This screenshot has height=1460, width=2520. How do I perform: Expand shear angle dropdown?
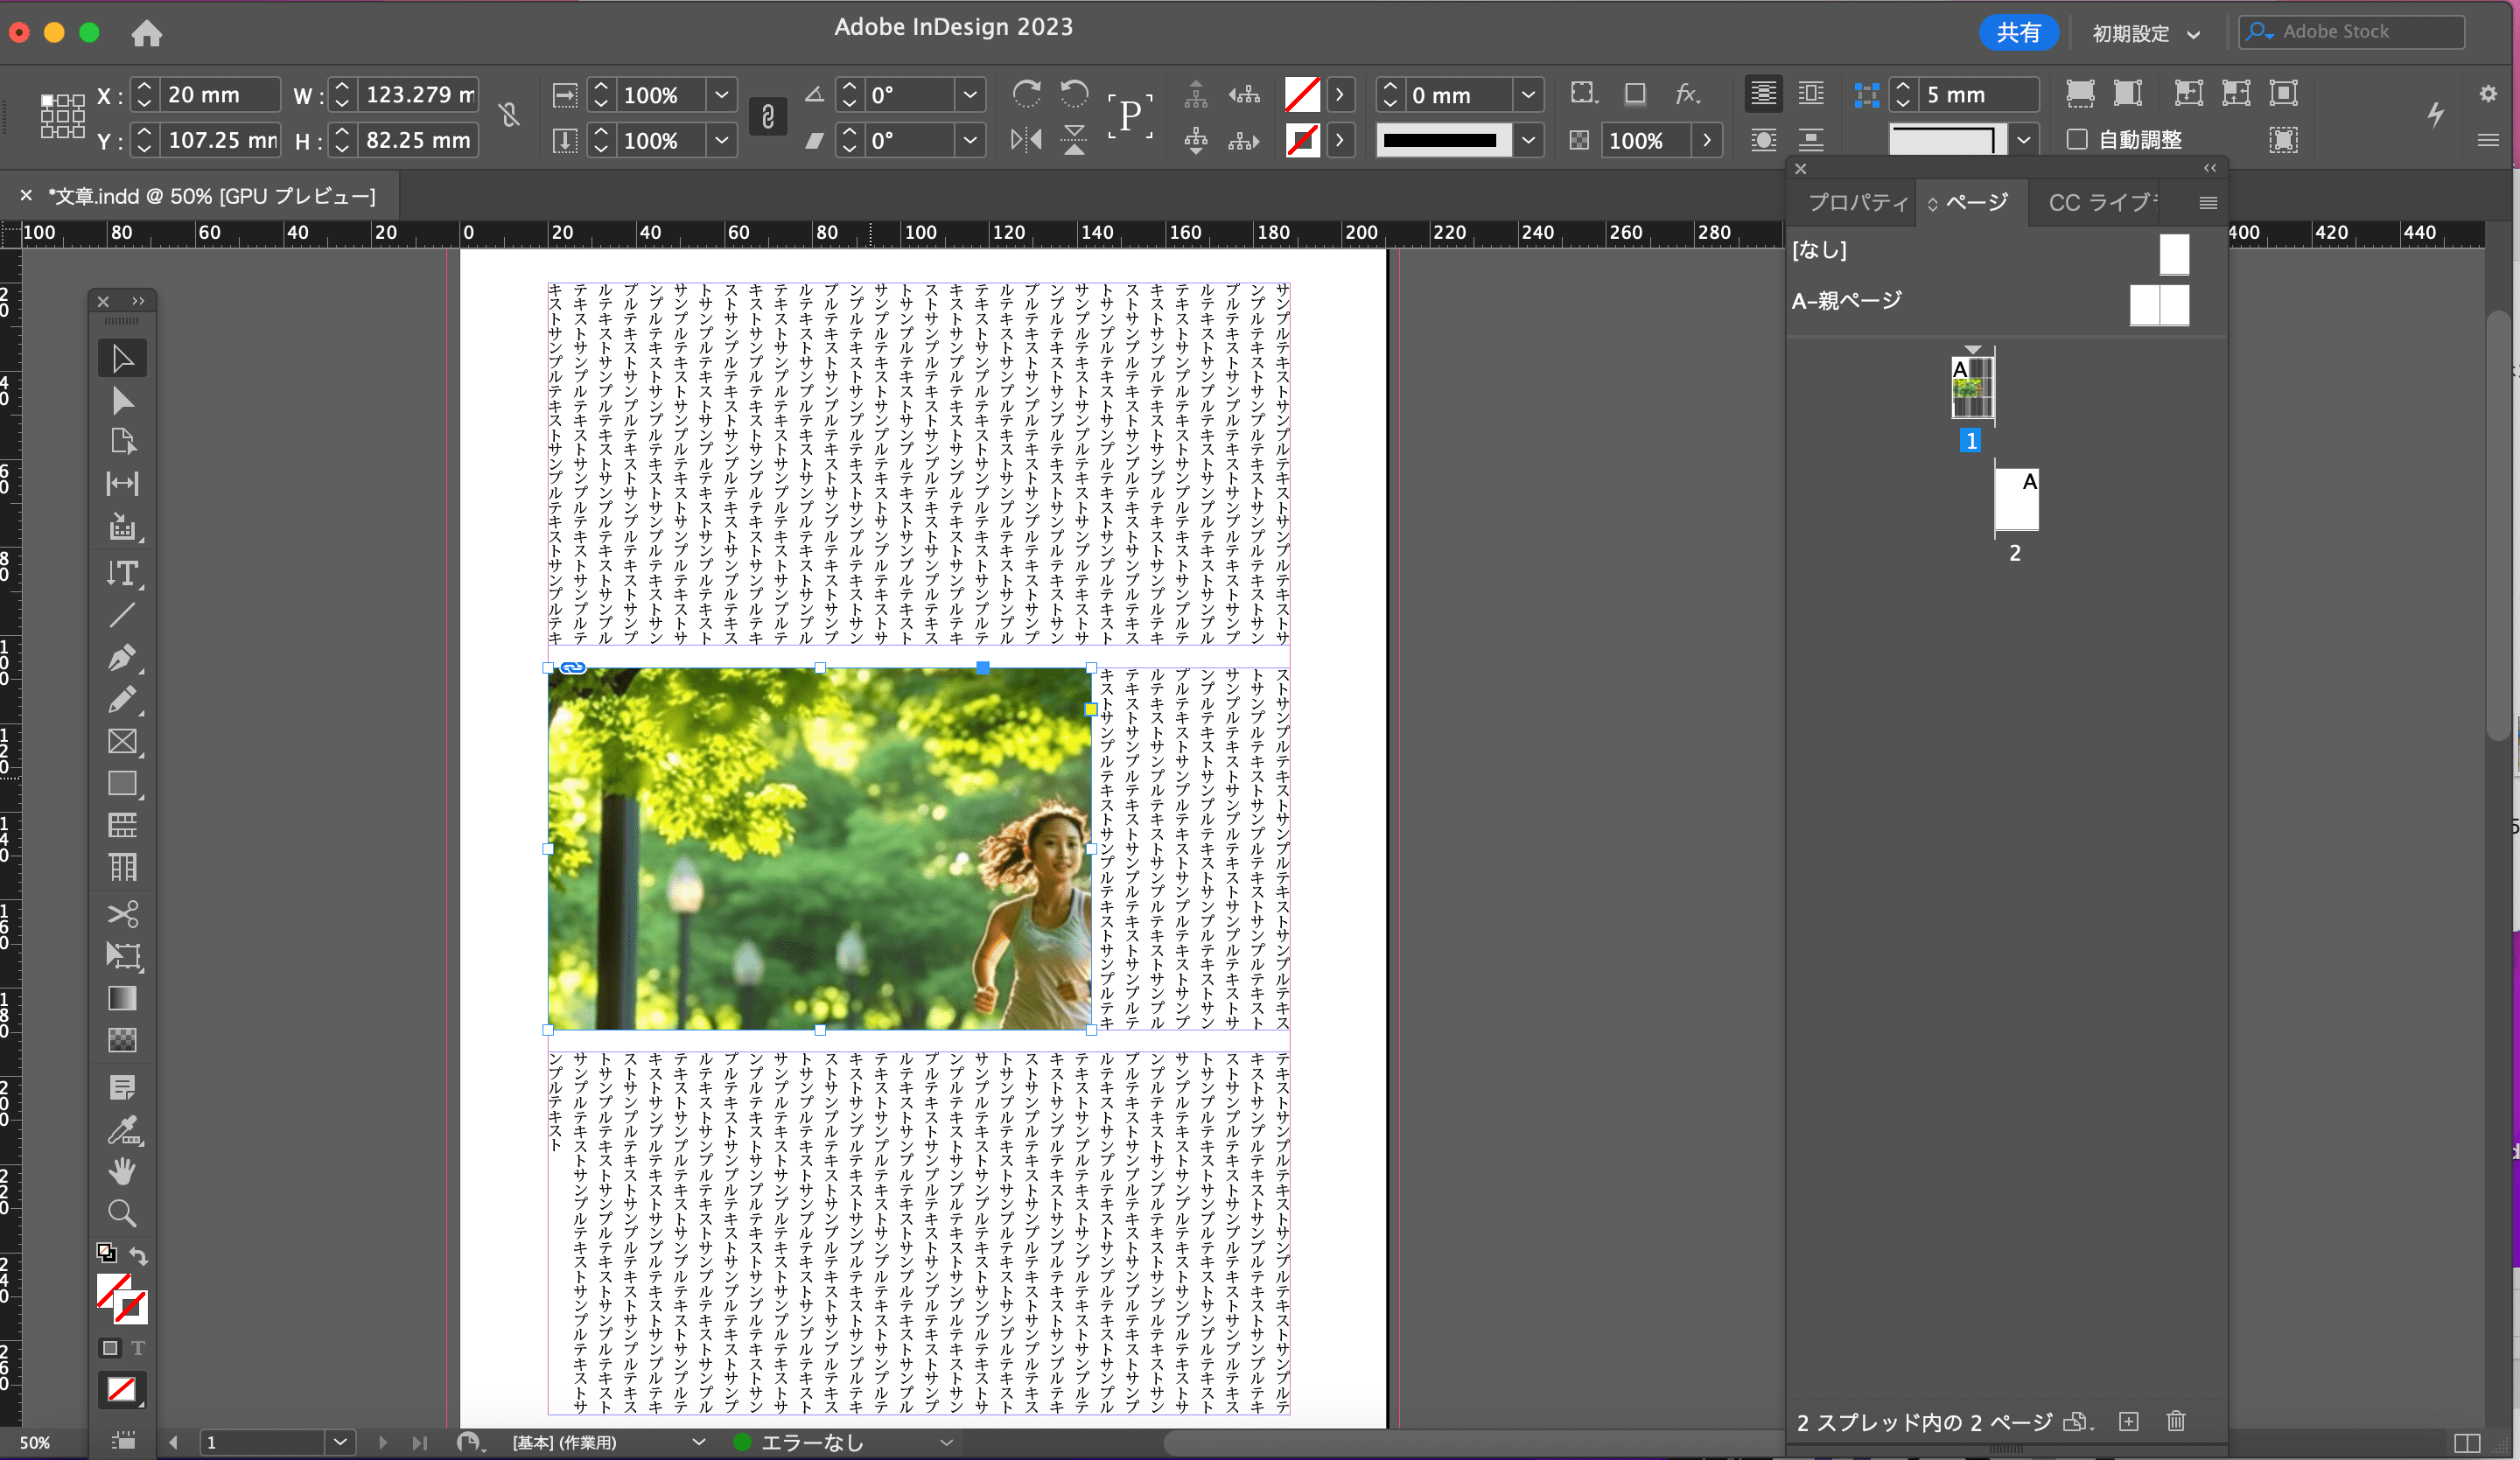(x=970, y=141)
